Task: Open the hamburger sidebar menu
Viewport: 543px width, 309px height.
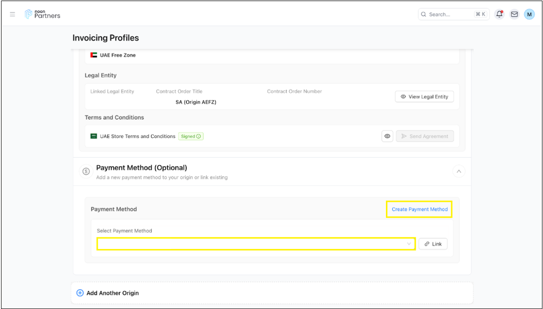Action: pos(12,14)
